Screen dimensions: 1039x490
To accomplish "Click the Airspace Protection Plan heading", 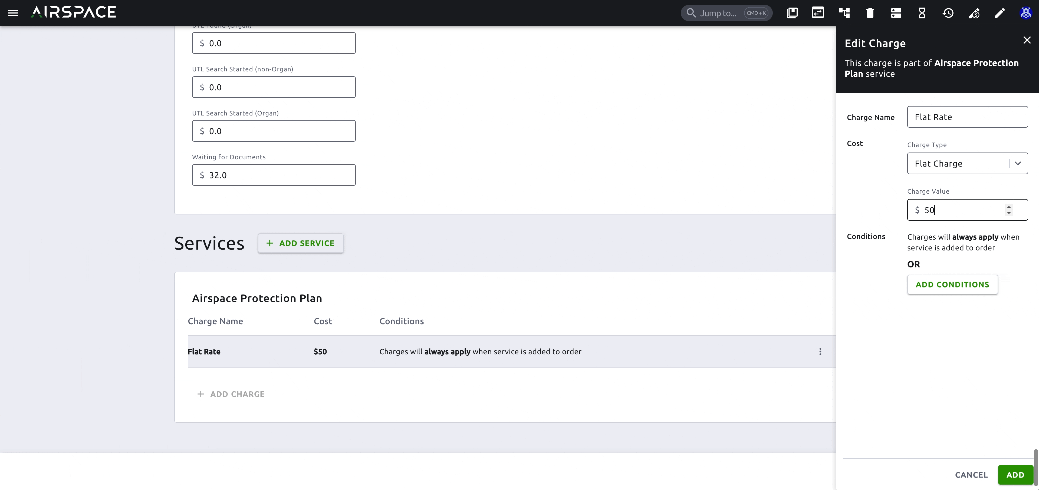I will tap(257, 298).
